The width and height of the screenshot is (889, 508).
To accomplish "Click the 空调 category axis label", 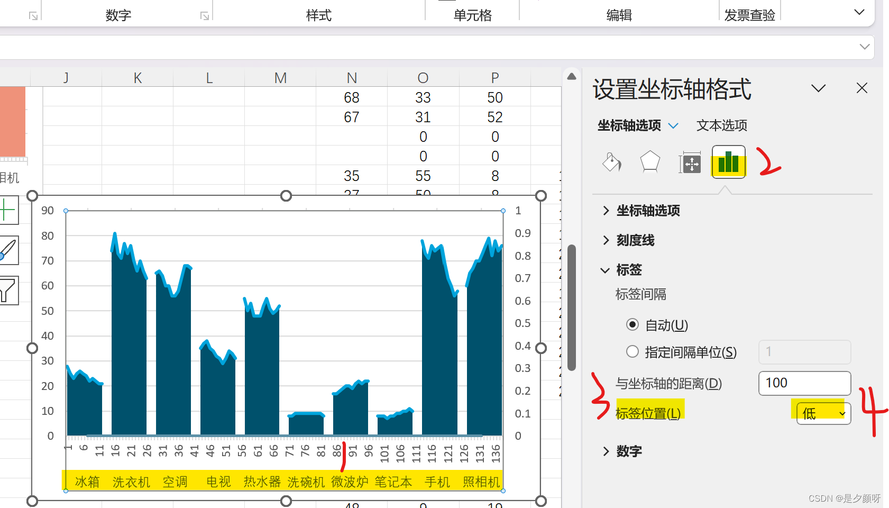I will 175,482.
